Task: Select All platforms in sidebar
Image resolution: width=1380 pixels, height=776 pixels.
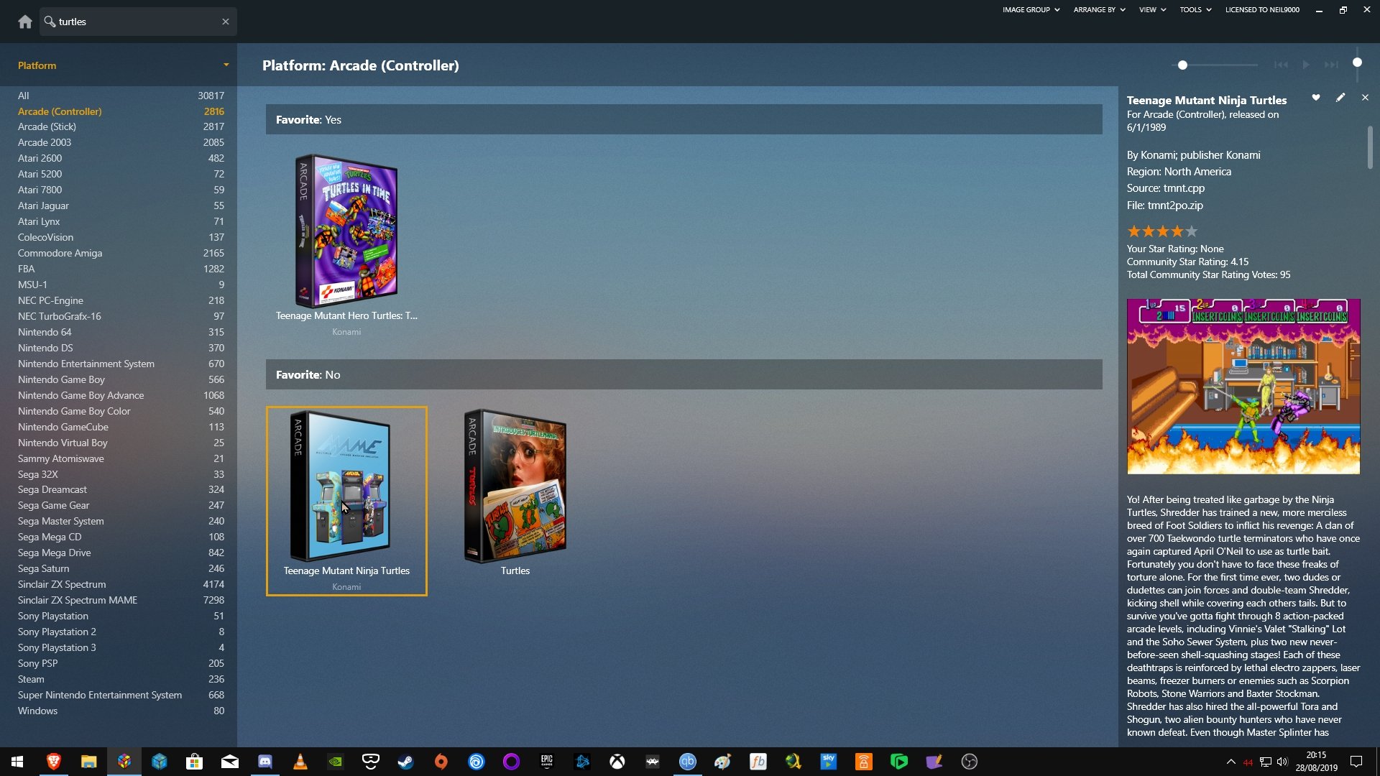Action: [121, 96]
